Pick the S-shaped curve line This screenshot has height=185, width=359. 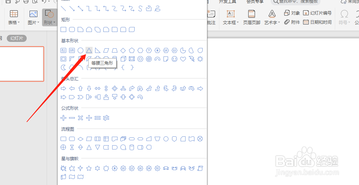click(140, 9)
